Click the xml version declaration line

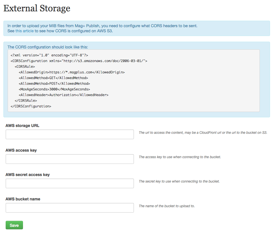click(49, 55)
